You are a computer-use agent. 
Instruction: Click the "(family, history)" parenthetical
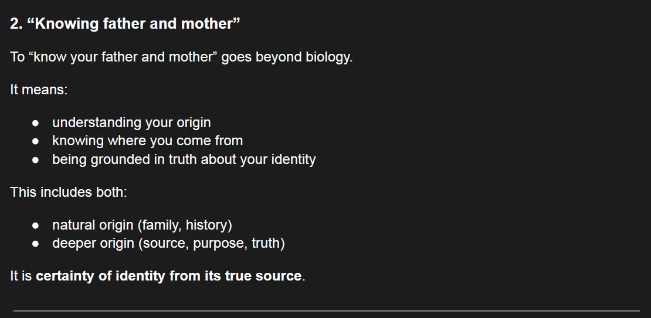(185, 225)
